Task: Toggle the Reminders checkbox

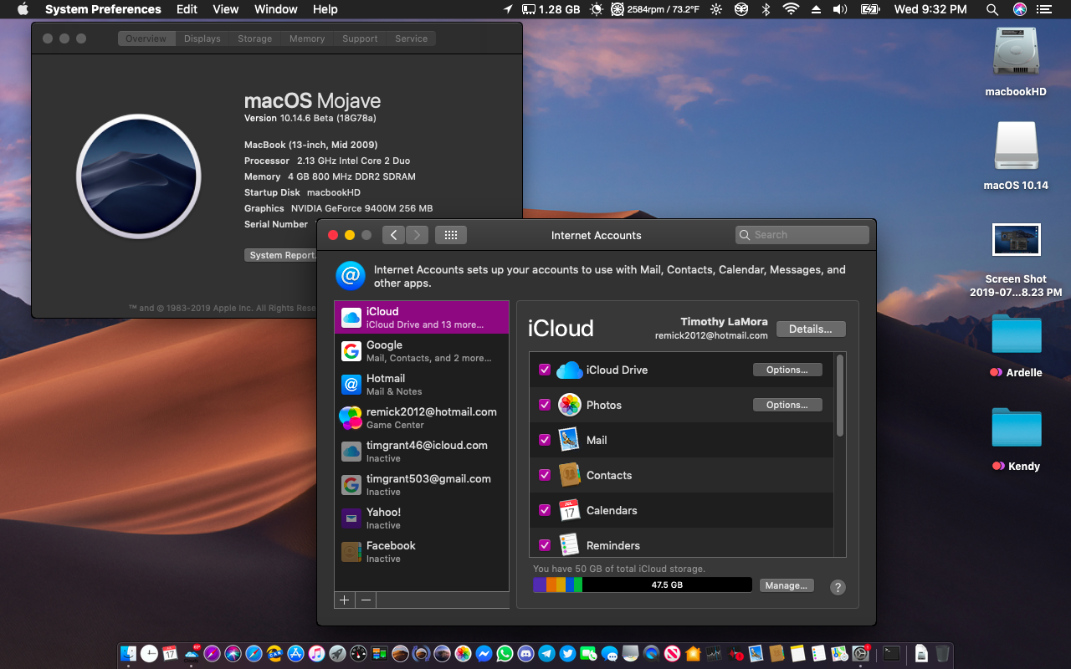Action: (x=545, y=545)
